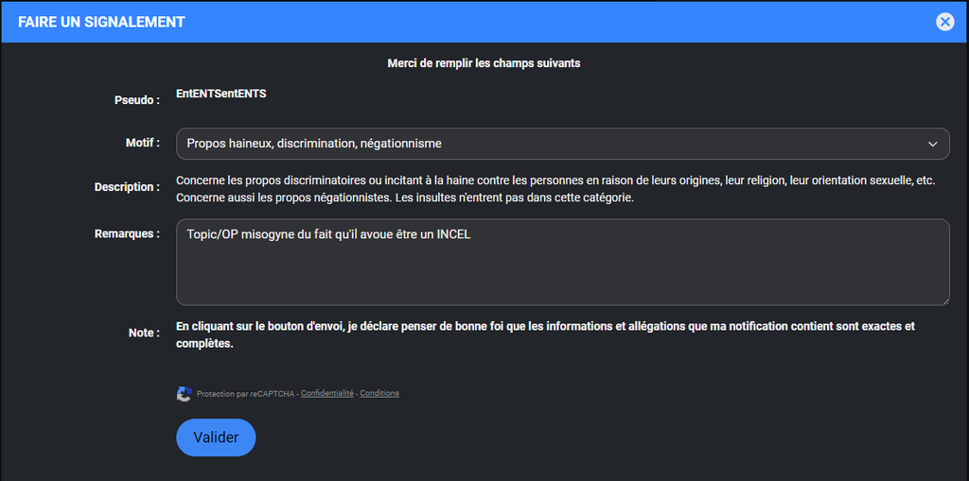Click the Protection par reCAPTCHA text
The width and height of the screenshot is (969, 481).
tap(246, 393)
